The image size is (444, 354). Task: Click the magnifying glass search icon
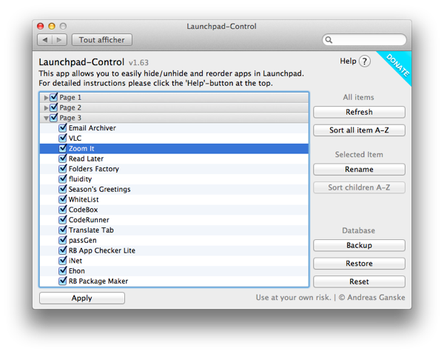pos(329,40)
